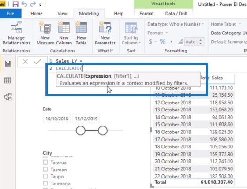
Task: Open Data view in left sidebar
Action: [x=7, y=81]
